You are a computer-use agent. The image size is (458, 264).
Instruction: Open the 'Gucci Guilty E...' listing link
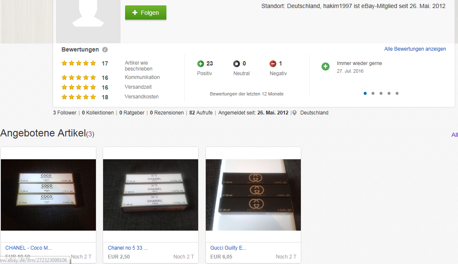229,248
